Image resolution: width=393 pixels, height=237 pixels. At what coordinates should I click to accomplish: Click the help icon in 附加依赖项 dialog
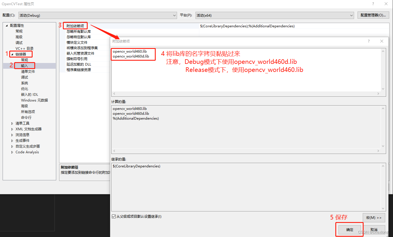click(368, 41)
